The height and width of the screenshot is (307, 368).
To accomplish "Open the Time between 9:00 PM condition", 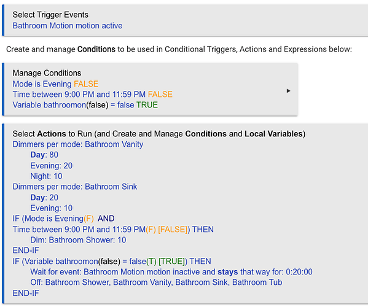I will [93, 95].
